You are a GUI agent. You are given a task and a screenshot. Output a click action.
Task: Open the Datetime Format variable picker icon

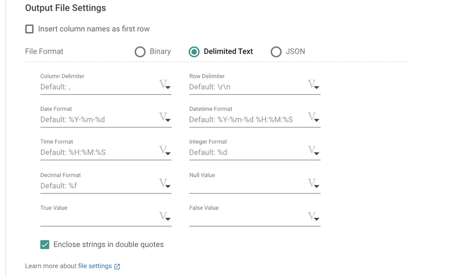tap(313, 117)
